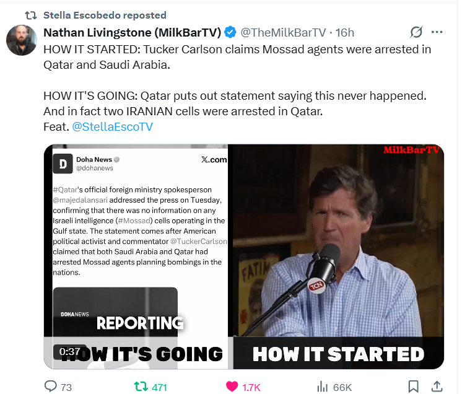
Task: Open the Grok slashed-circle icon
Action: pyautogui.click(x=416, y=32)
